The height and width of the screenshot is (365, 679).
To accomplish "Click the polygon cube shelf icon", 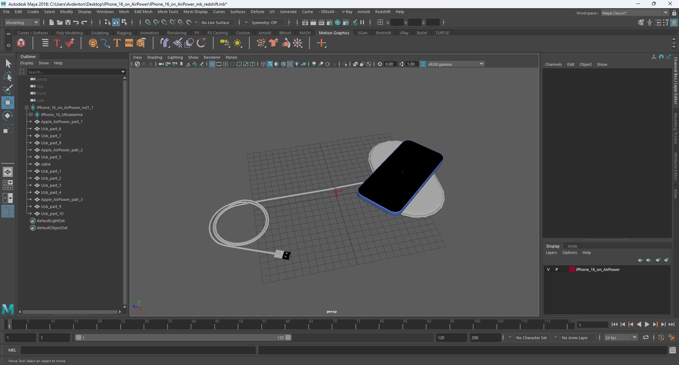I will [21, 43].
